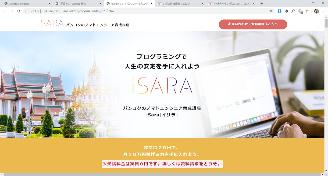
Task: Open the gray shield extension with 0 badge
Action: 300,11
